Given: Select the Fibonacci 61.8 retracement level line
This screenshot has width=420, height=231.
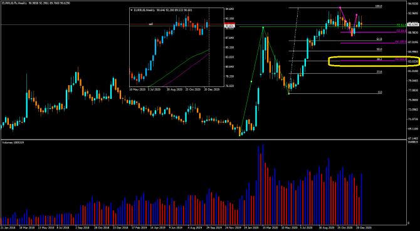Looking at the screenshot, I should point(335,41).
